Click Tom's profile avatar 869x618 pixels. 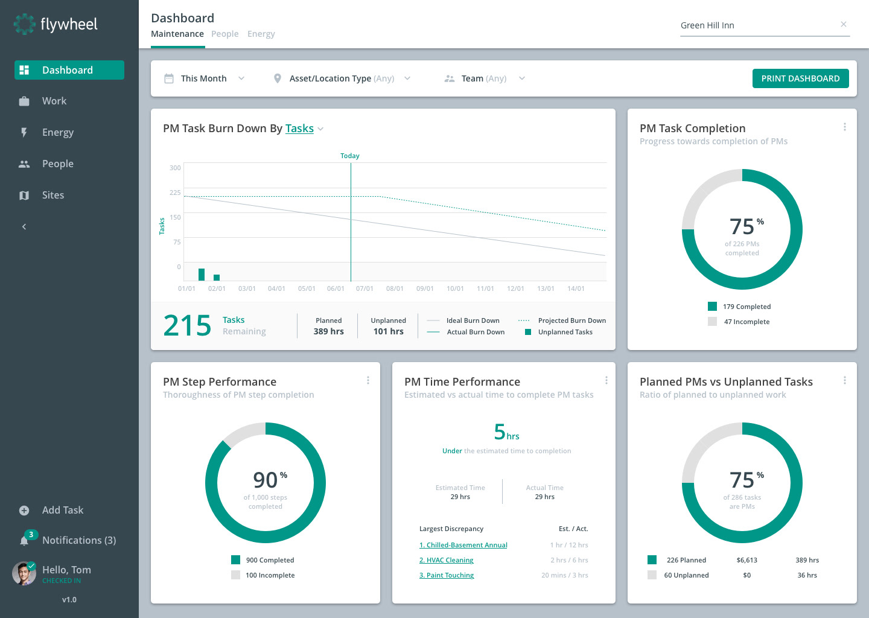[24, 573]
